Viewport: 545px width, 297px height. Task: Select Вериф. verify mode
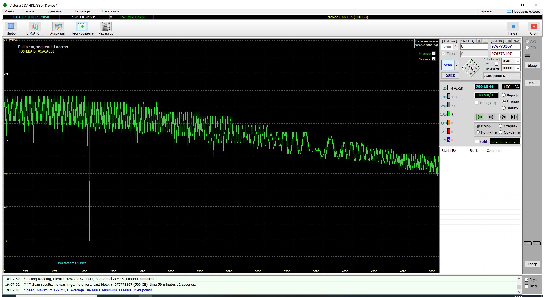tap(504, 95)
